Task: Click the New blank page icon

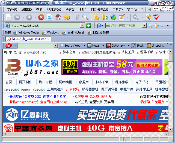Action: click(x=9, y=17)
